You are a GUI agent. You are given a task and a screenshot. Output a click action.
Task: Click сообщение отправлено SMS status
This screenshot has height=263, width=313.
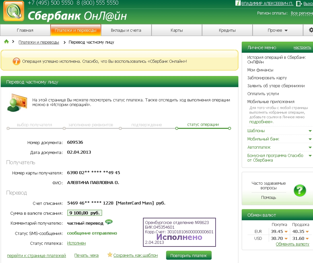92,233
